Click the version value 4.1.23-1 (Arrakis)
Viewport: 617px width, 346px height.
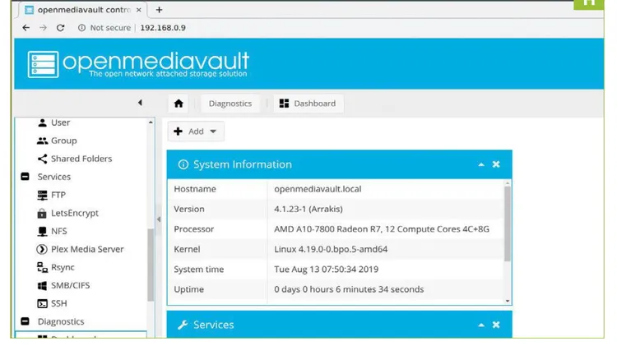(x=308, y=210)
